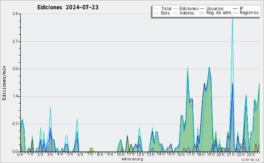Click the small orange Bots bump at 7 h
This screenshot has width=264, height=163.
pyautogui.click(x=91, y=150)
